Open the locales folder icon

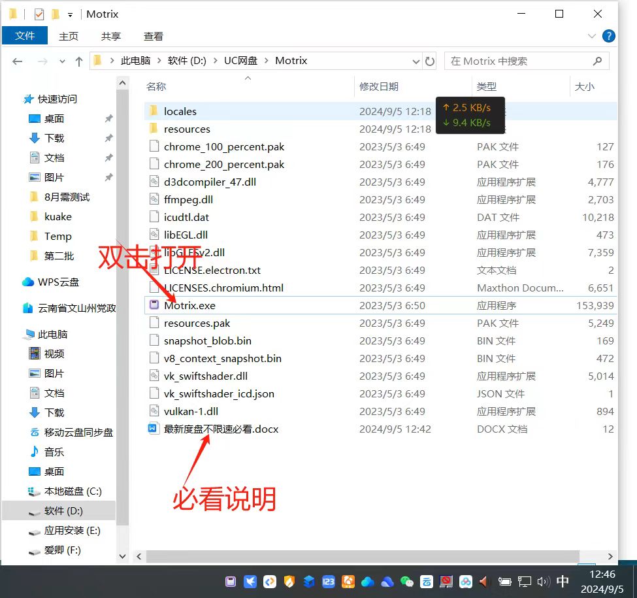coord(154,111)
